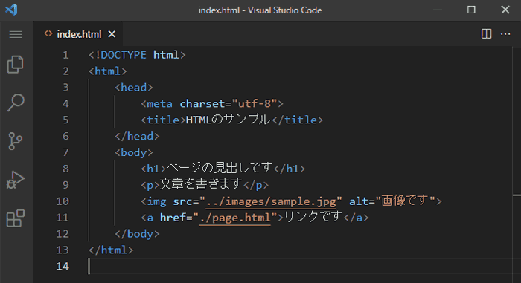
Task: Open the Search view
Action: coord(16,103)
